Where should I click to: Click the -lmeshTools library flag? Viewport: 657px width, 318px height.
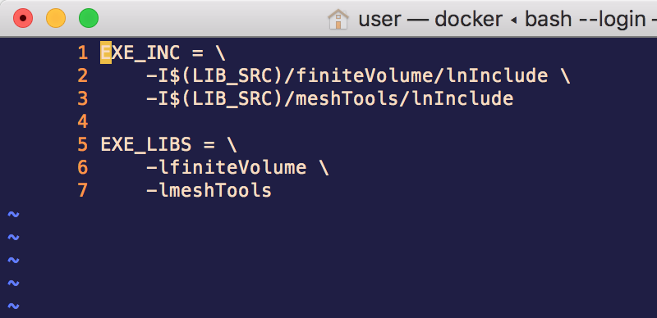click(209, 190)
